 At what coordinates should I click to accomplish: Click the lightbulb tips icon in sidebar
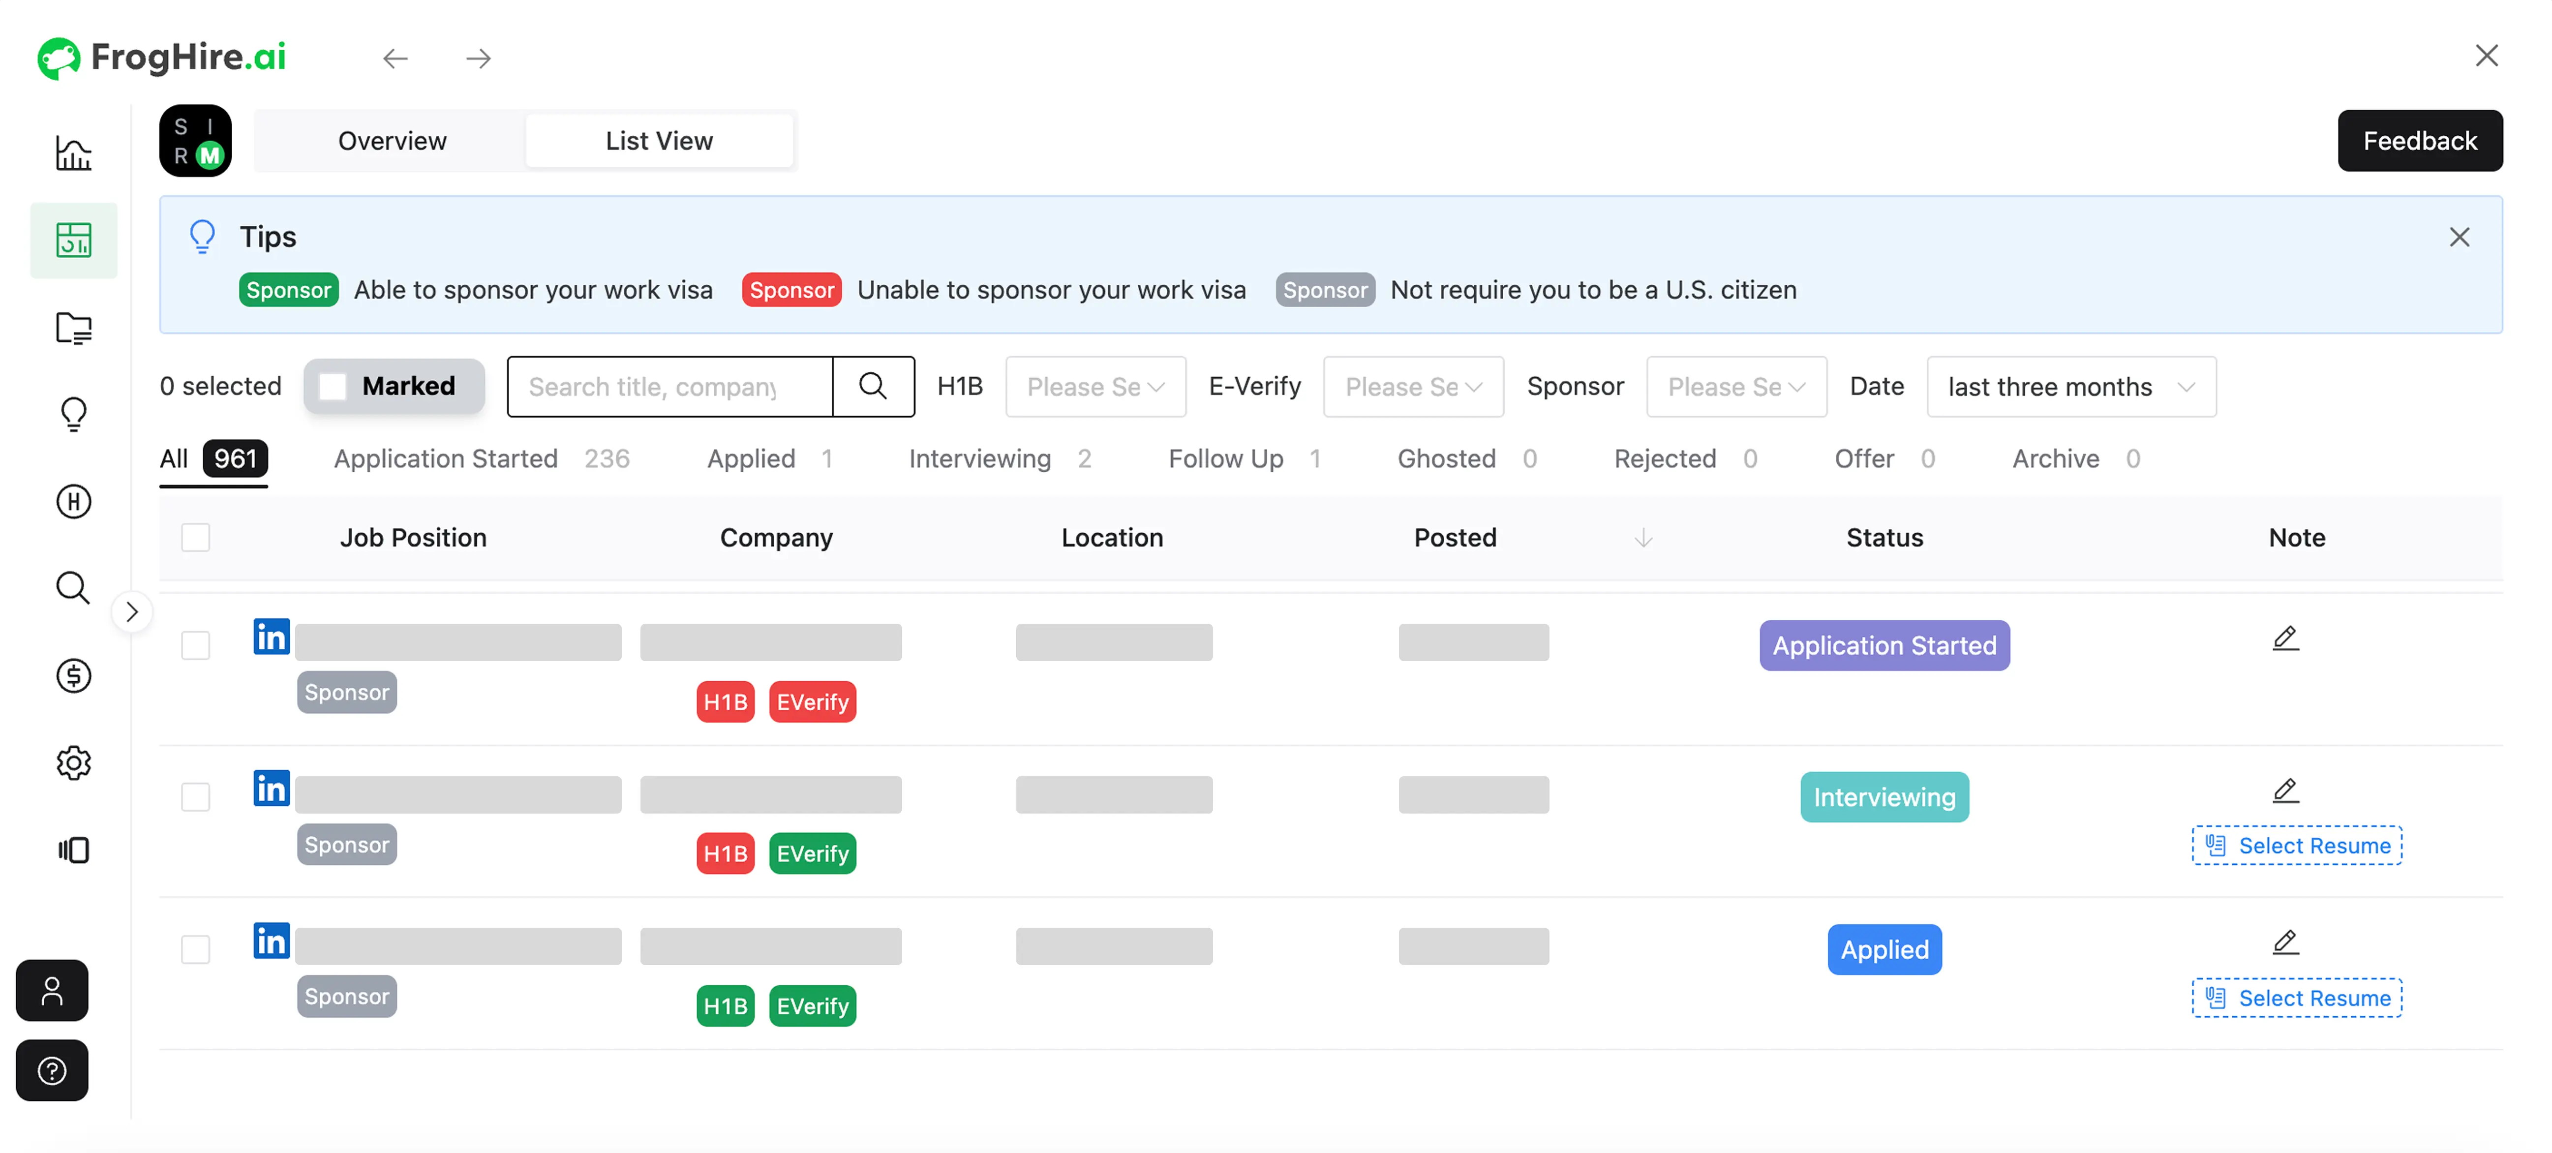pos(73,414)
